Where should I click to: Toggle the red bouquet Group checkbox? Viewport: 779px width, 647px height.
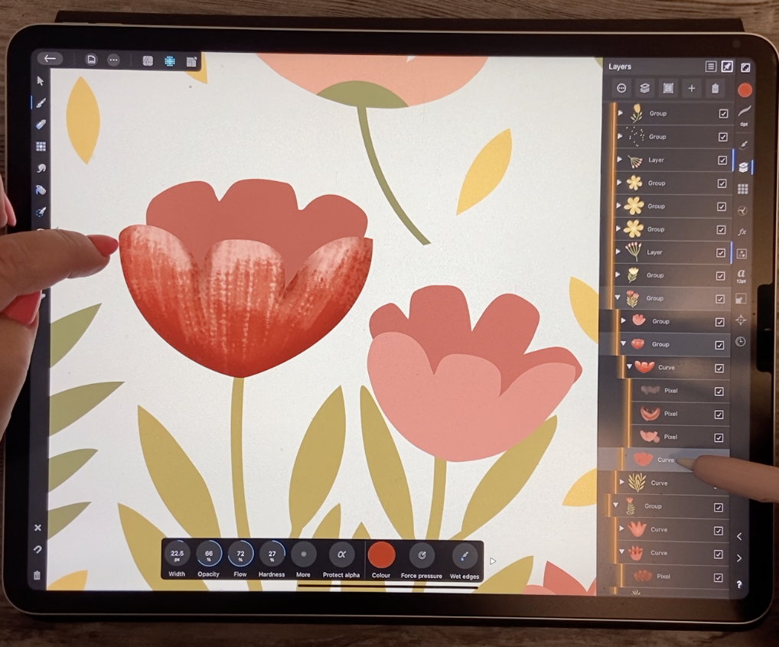coord(720,299)
